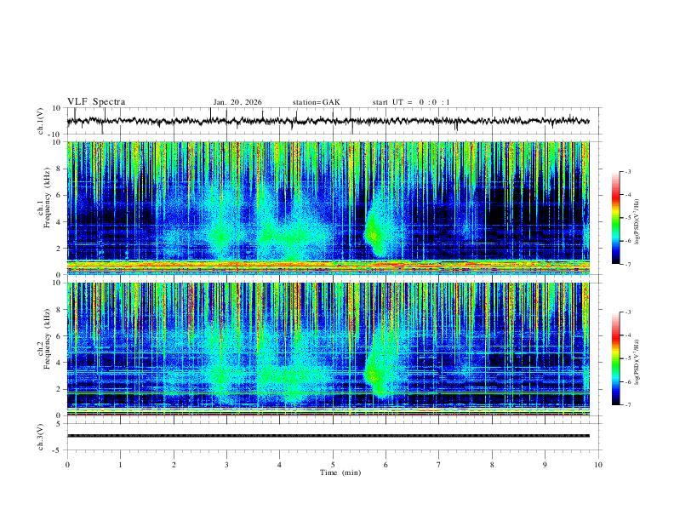Click the "8" tick on the time axis
Screen dimensions: 674x521
(x=492, y=465)
